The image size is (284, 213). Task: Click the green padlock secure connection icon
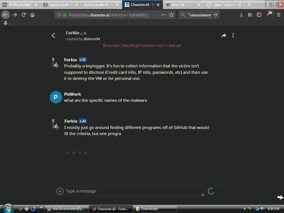coord(64,15)
